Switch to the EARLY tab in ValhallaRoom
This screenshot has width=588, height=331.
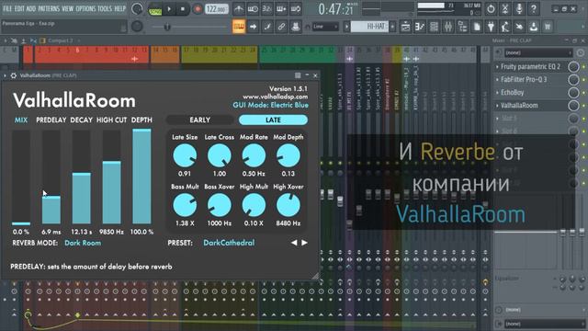[199, 120]
